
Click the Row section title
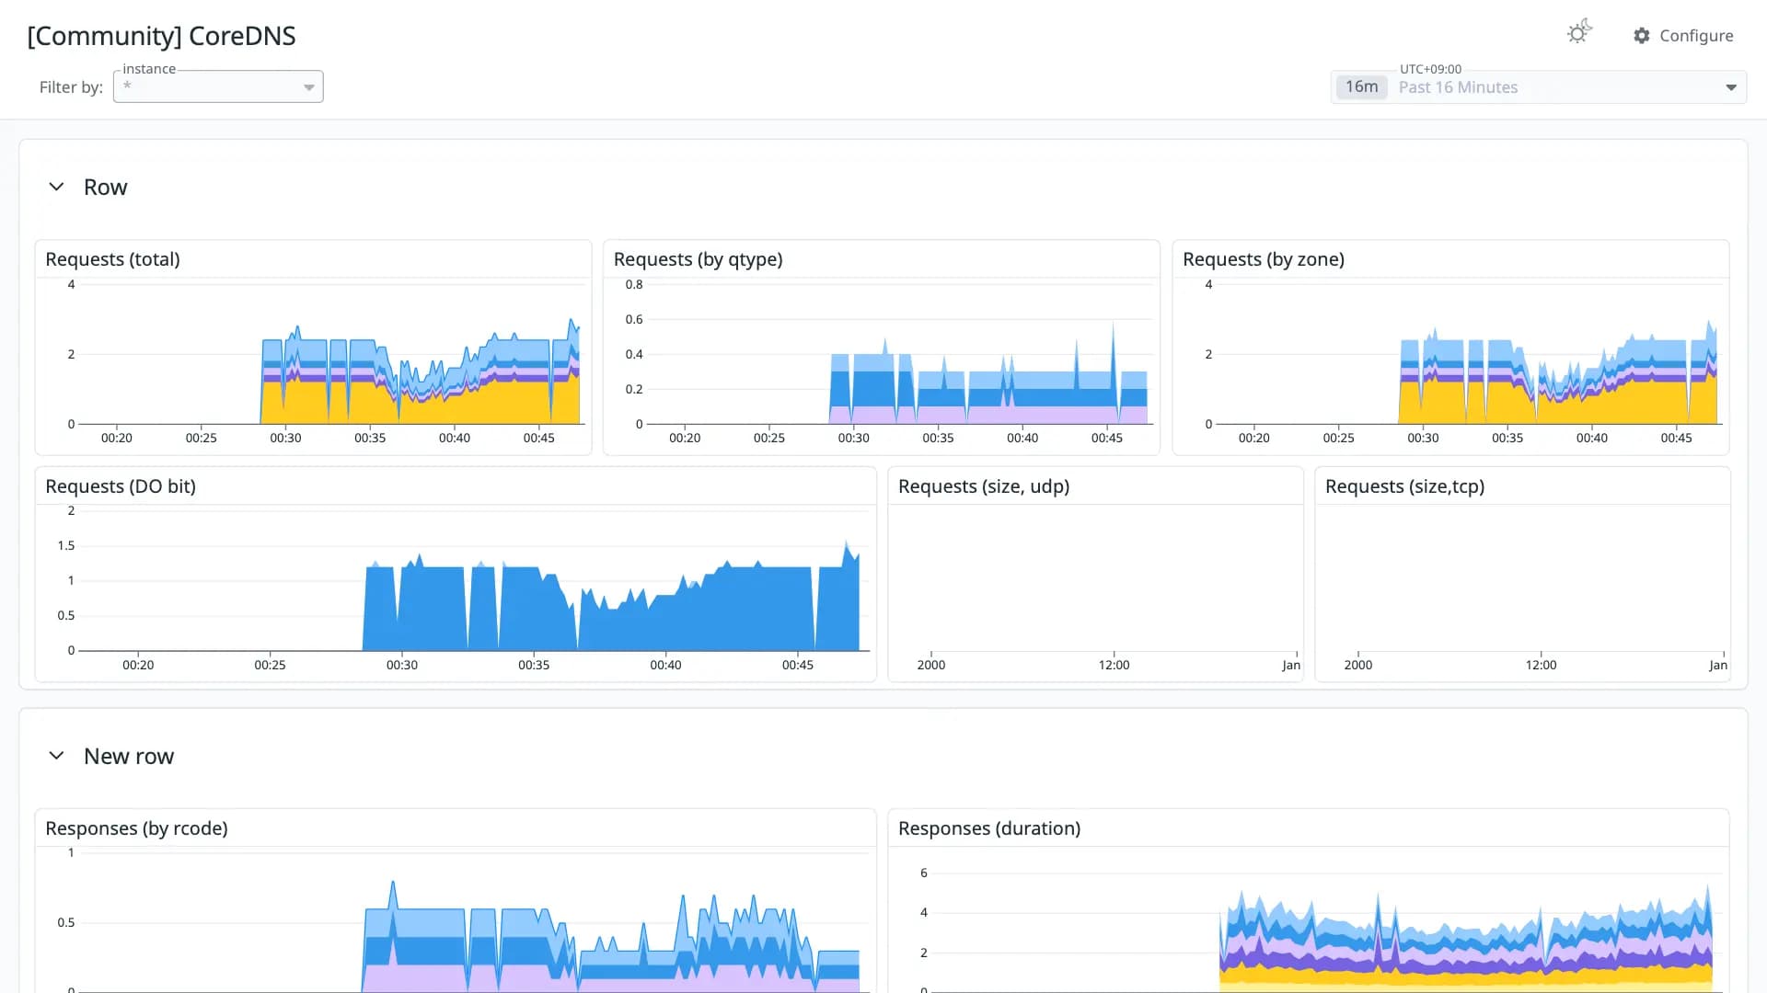(x=106, y=188)
